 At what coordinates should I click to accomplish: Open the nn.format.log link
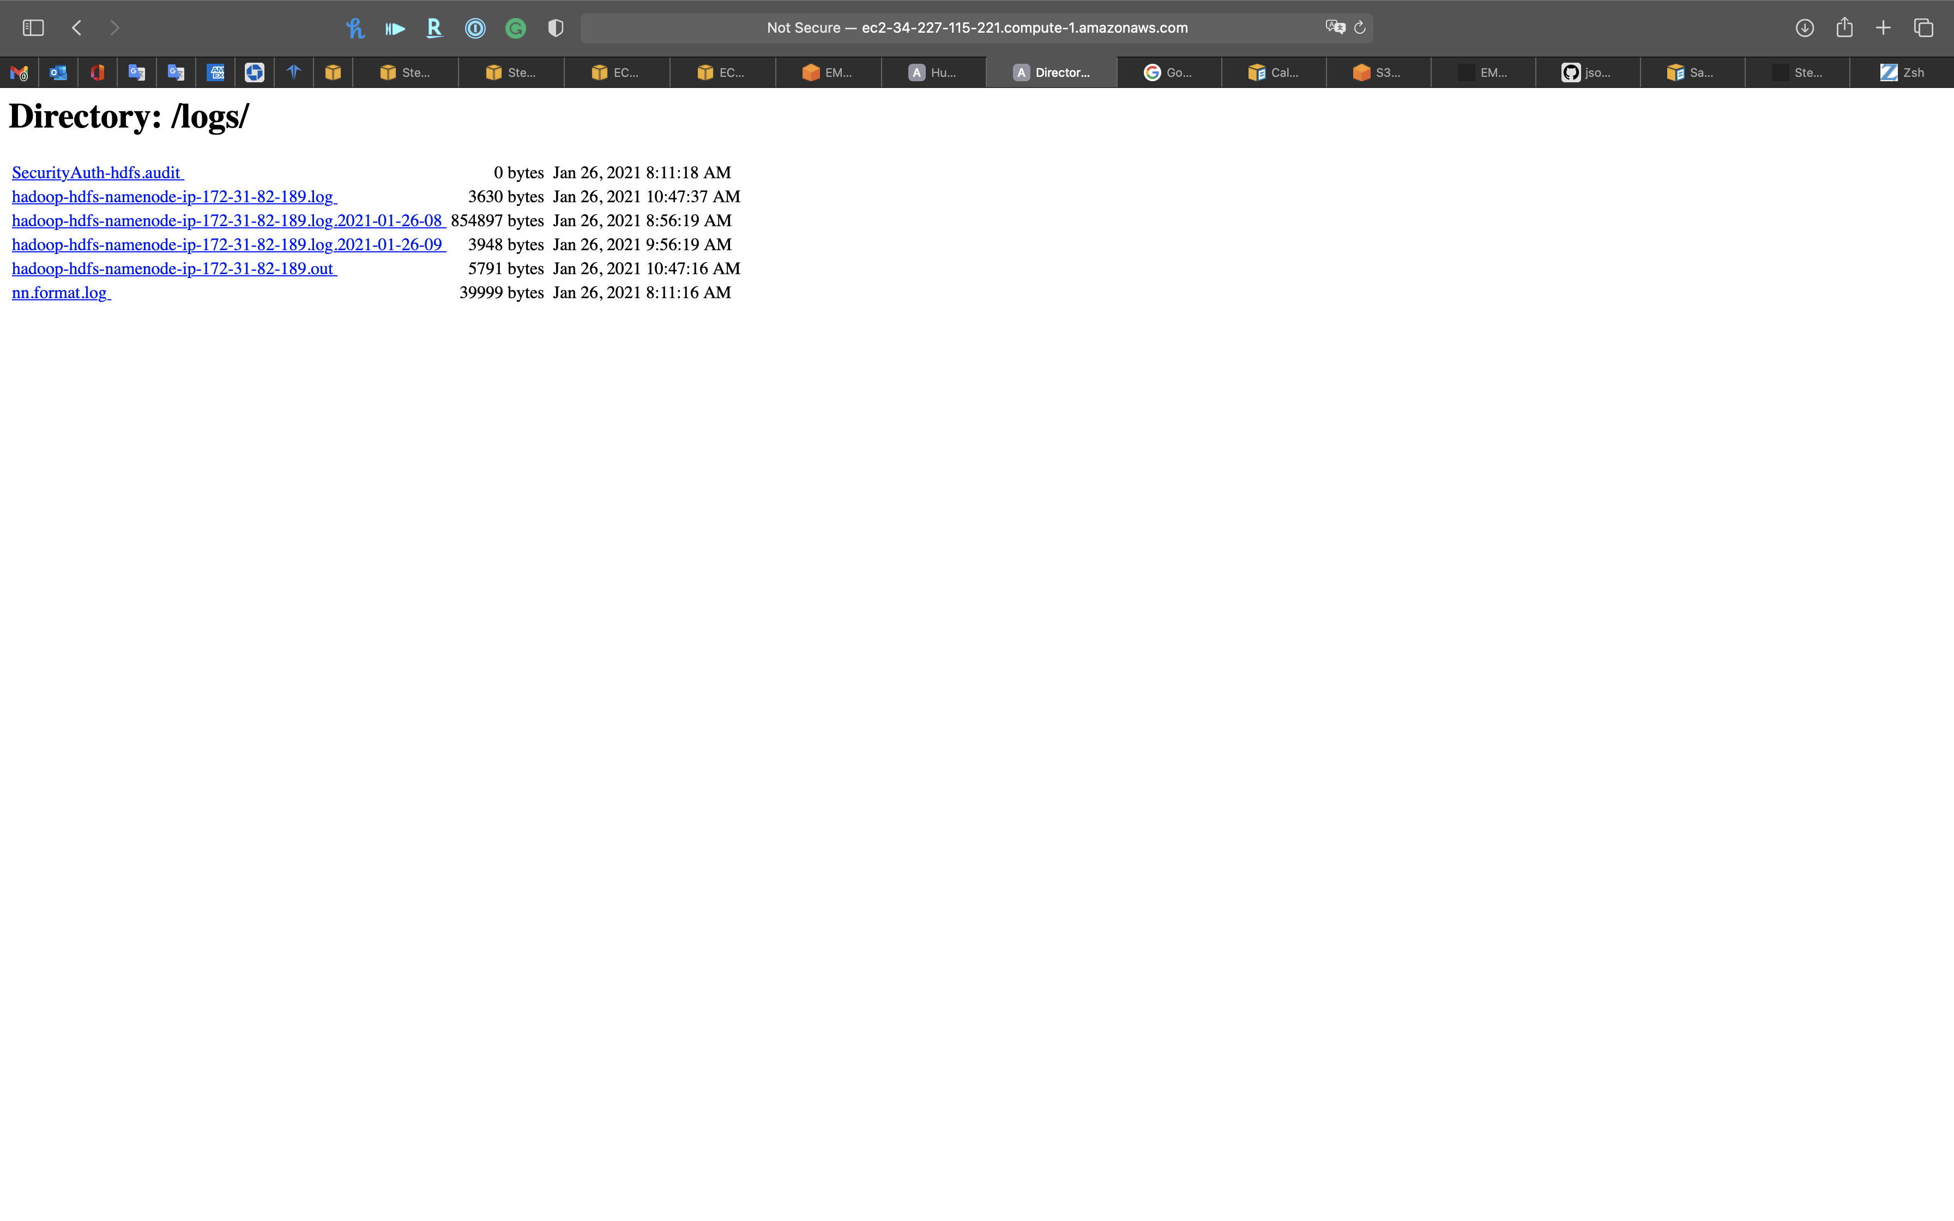click(x=60, y=292)
